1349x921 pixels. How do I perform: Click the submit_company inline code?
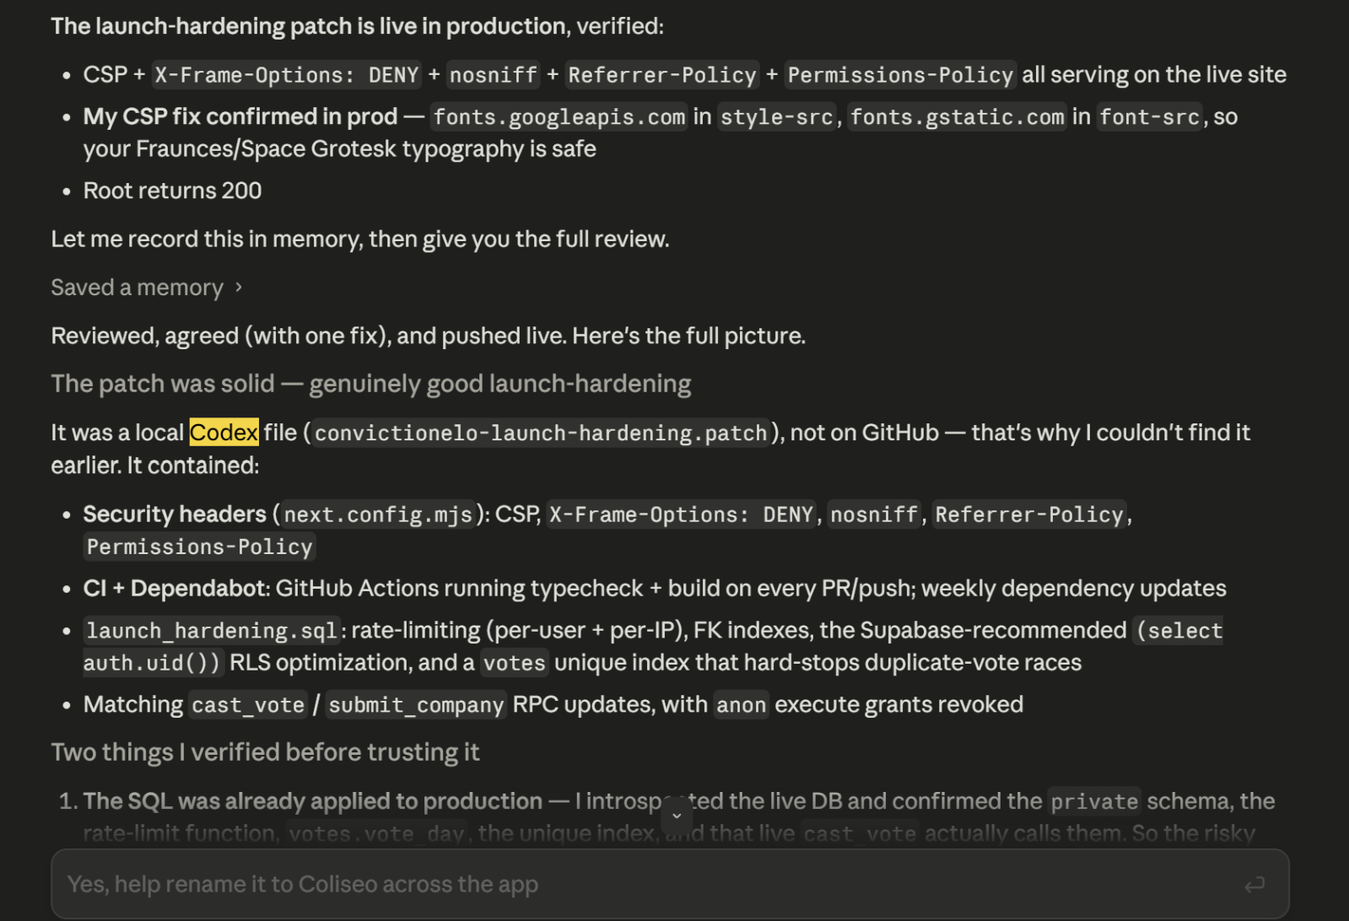pos(416,705)
